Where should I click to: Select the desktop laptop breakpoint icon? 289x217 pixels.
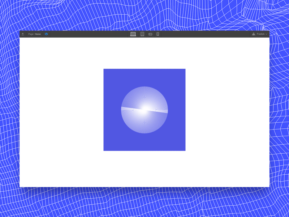pos(133,34)
